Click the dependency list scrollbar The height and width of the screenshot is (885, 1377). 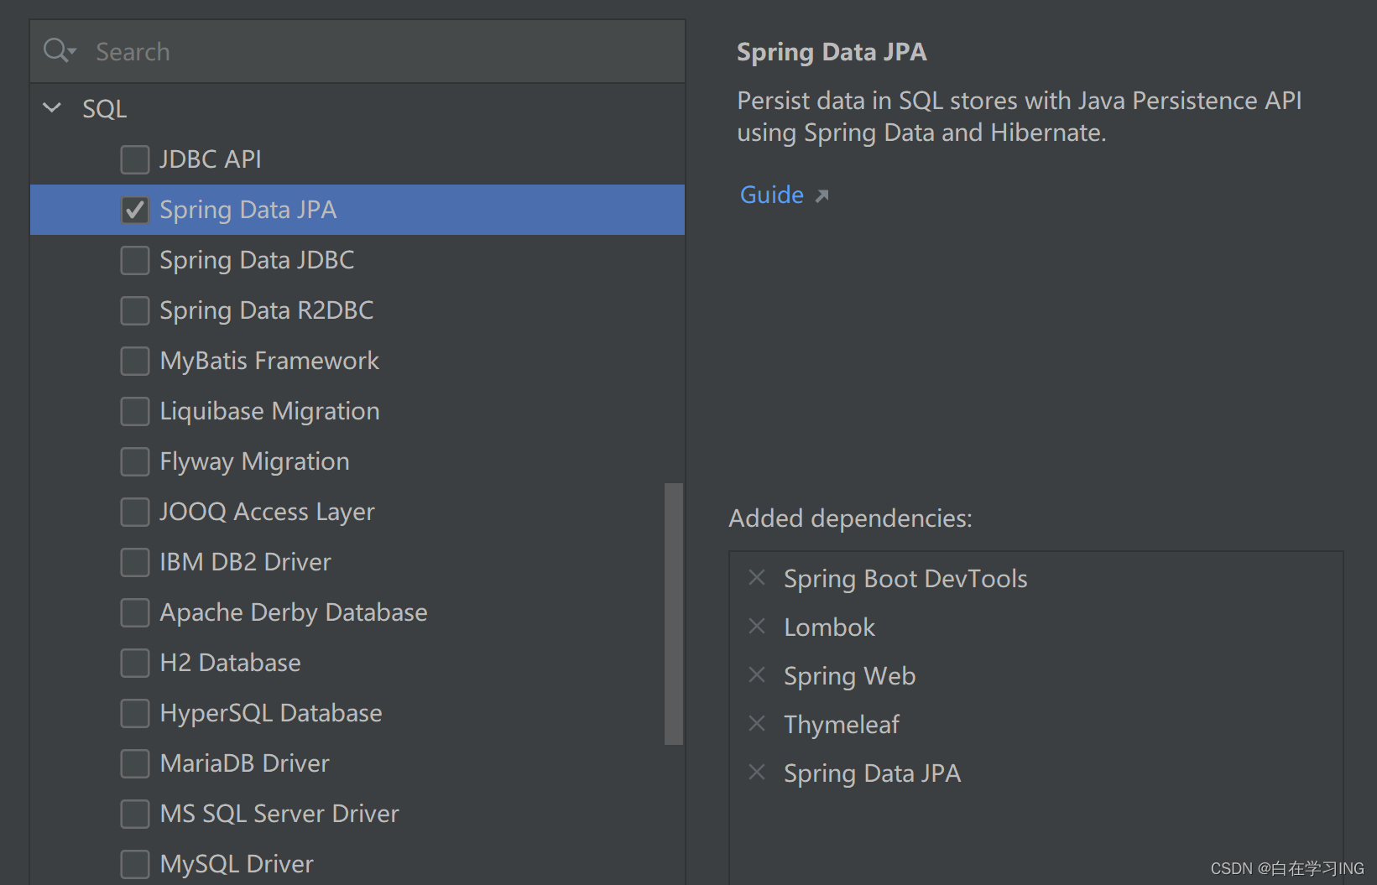click(673, 612)
